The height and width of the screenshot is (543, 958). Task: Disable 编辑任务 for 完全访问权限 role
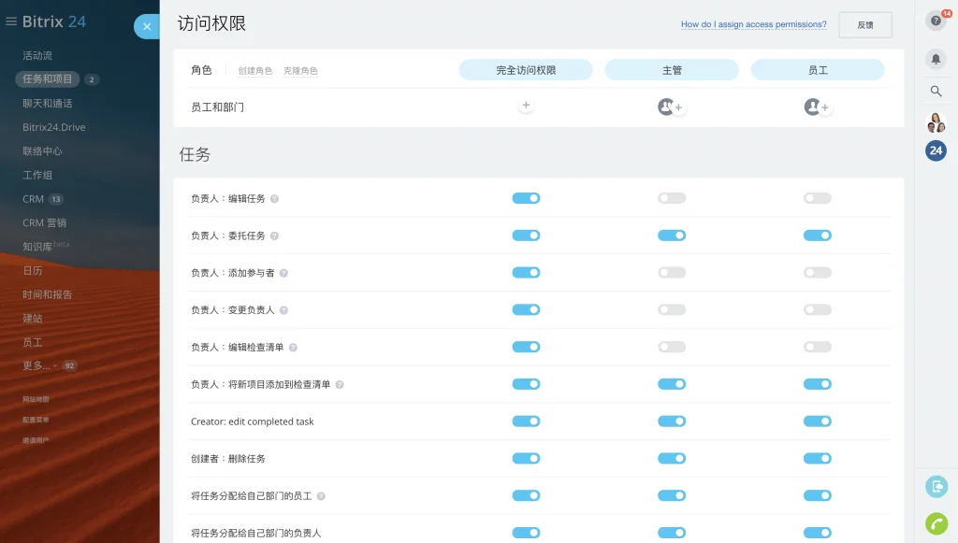(526, 198)
